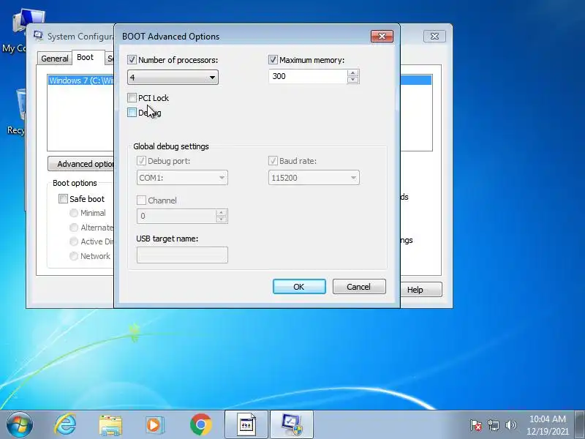Click the USB target name text field
585x439 pixels.
(x=182, y=255)
